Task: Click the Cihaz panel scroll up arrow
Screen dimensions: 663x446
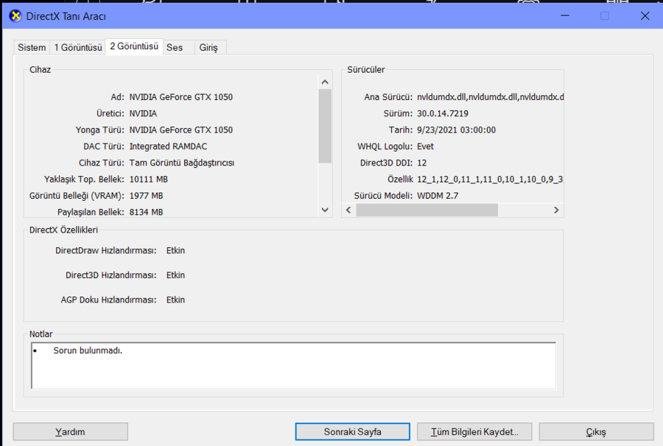Action: tap(325, 82)
